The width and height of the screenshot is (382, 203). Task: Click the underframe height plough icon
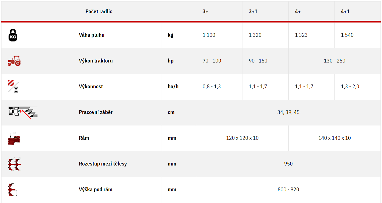(x=12, y=190)
